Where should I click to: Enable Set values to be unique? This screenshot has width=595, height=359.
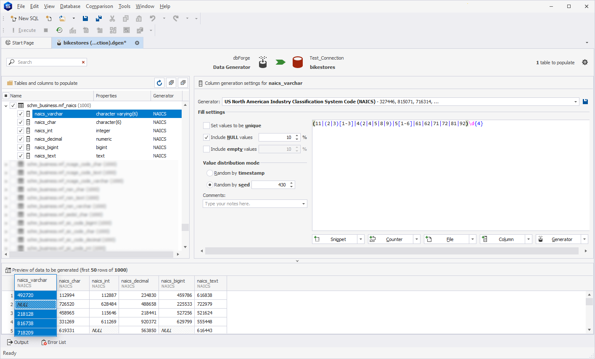point(206,126)
